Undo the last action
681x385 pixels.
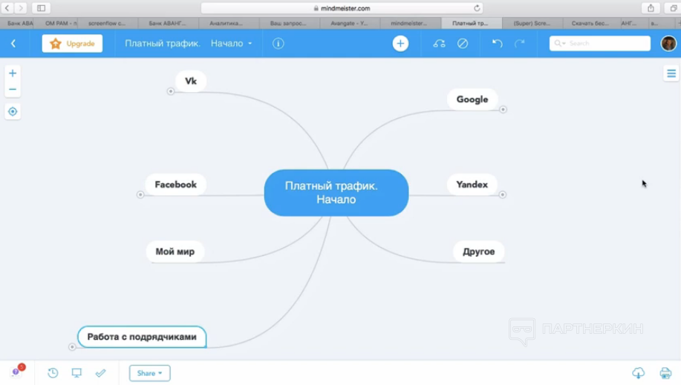click(498, 44)
